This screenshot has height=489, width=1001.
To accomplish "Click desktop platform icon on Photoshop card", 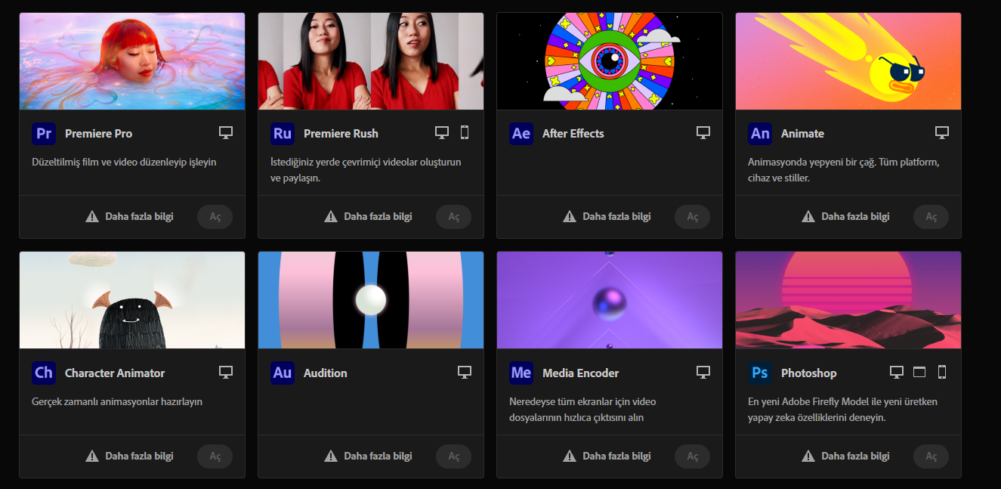I will point(897,372).
